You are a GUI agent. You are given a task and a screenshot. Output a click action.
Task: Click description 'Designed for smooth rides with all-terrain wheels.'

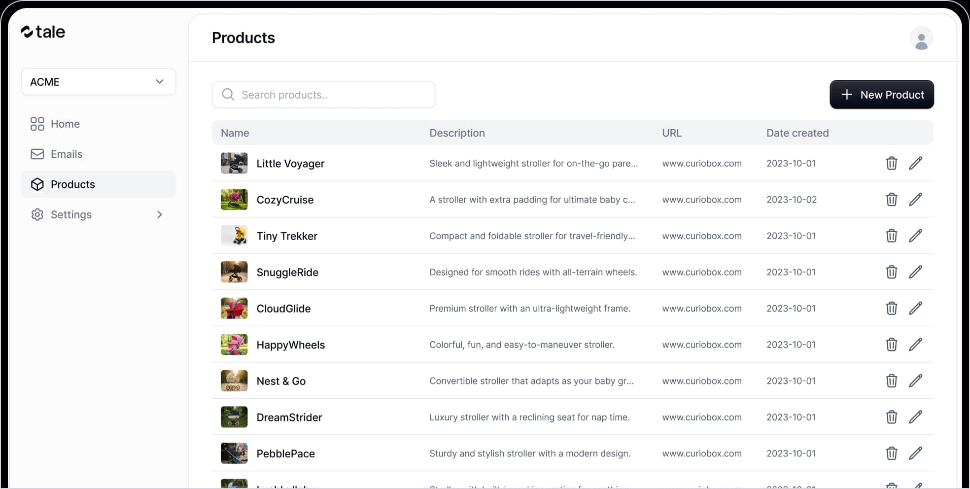[533, 272]
